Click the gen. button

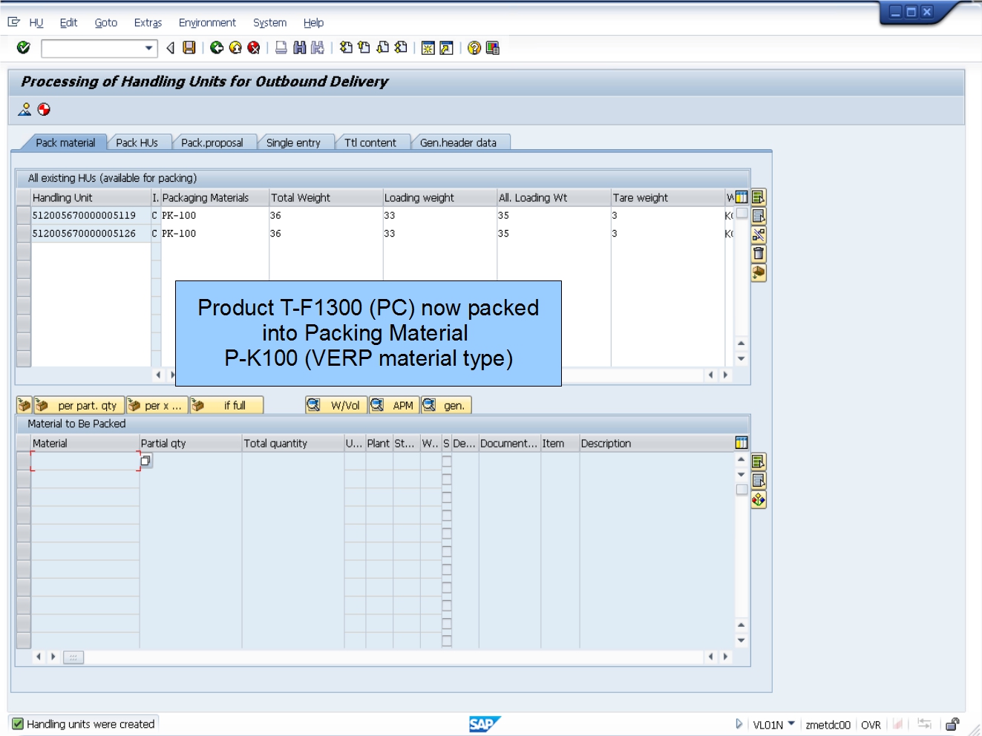click(447, 405)
